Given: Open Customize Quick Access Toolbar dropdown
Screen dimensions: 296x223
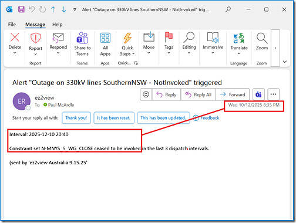Looking at the screenshot, I should tap(75, 9).
